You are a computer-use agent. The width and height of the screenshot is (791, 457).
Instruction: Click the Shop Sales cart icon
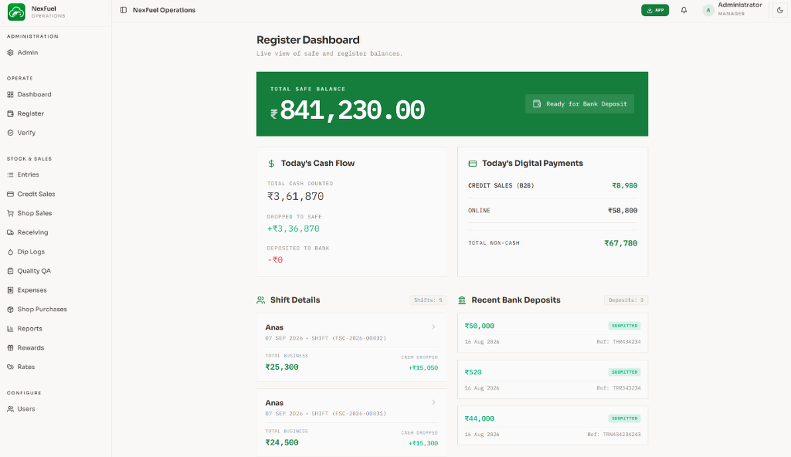click(10, 213)
